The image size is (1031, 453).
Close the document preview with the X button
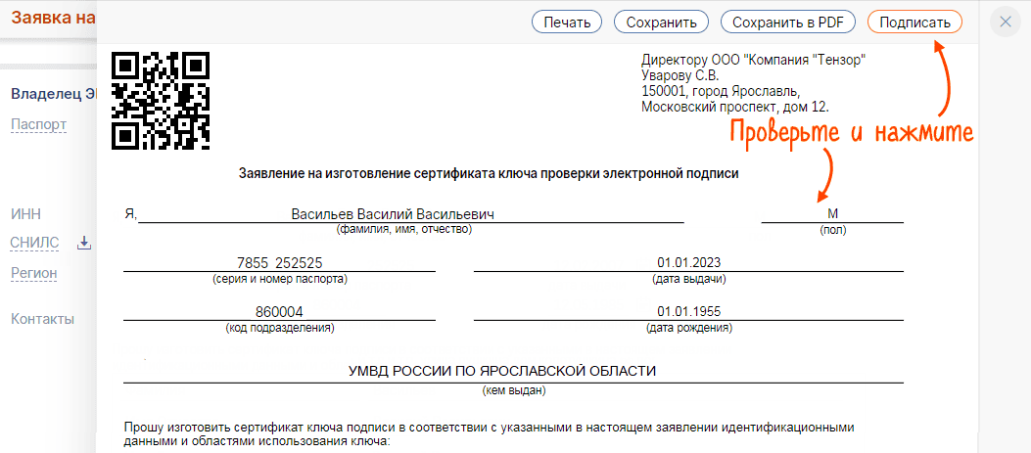click(1006, 23)
